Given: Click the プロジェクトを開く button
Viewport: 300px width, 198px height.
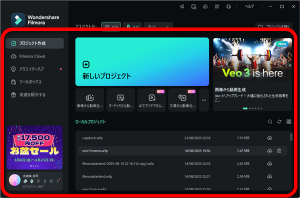Looking at the screenshot, I should (274, 26).
